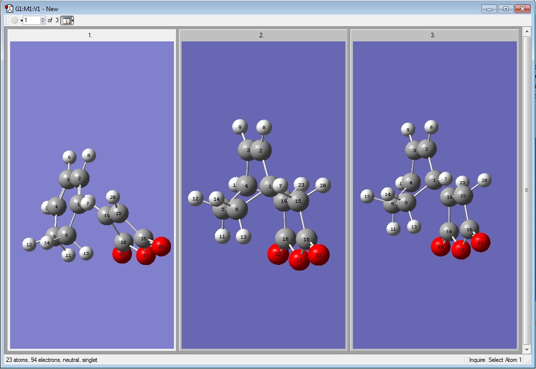Select carbon atom 2 in frame 1
This screenshot has width=536, height=369.
click(x=80, y=178)
